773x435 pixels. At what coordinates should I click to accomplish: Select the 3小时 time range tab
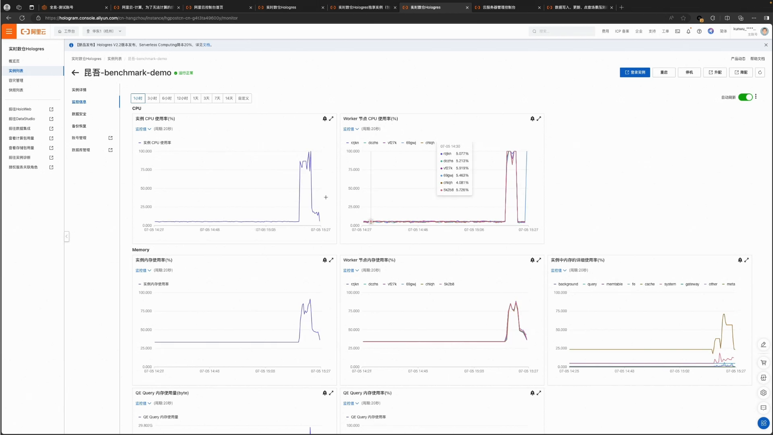[152, 98]
